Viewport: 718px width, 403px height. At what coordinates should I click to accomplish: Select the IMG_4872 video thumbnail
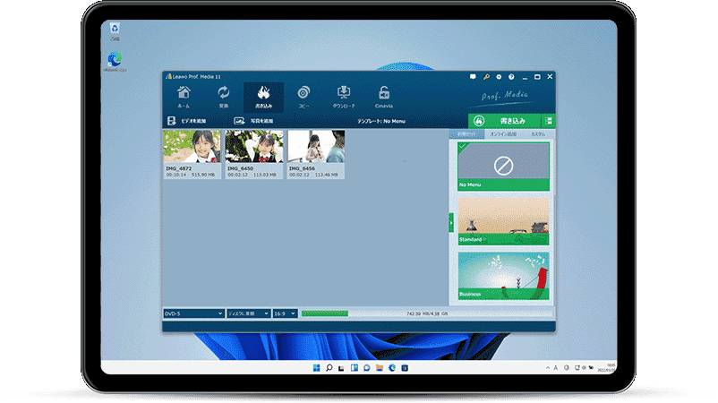[x=192, y=149]
